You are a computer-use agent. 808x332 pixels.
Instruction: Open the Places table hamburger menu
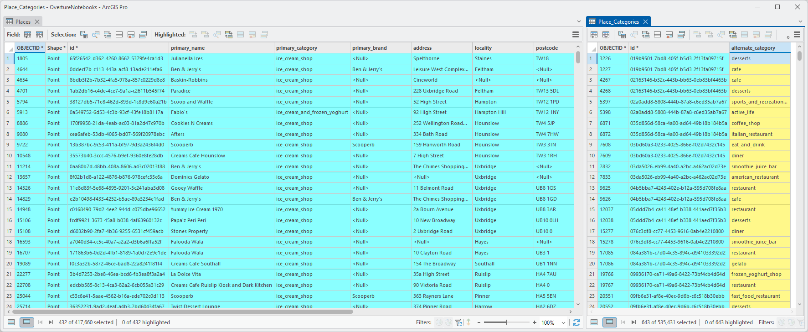point(576,35)
